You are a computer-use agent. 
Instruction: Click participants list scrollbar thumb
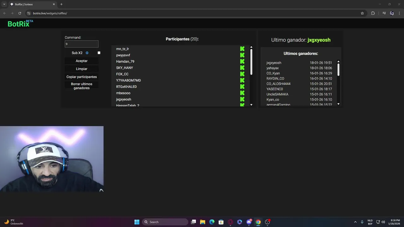(x=251, y=62)
